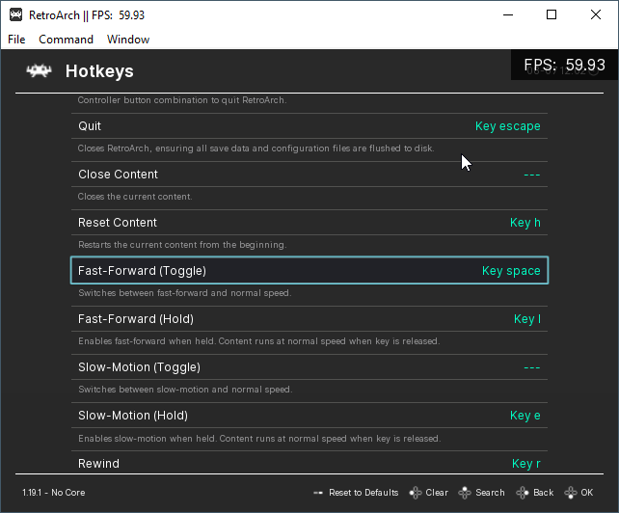Click the Hotkeys page title
This screenshot has width=619, height=513.
pyautogui.click(x=99, y=71)
